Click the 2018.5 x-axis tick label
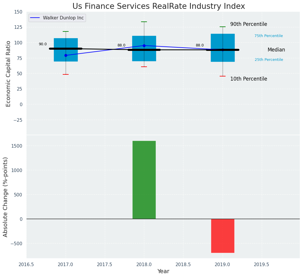The image size is (303, 277). pyautogui.click(x=183, y=265)
